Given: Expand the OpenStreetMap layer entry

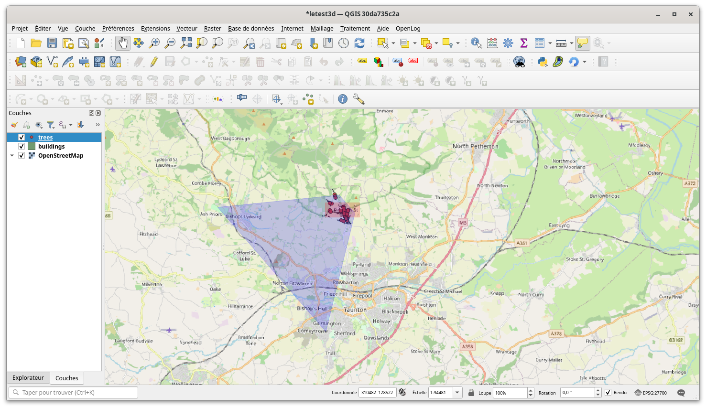Looking at the screenshot, I should (x=11, y=155).
